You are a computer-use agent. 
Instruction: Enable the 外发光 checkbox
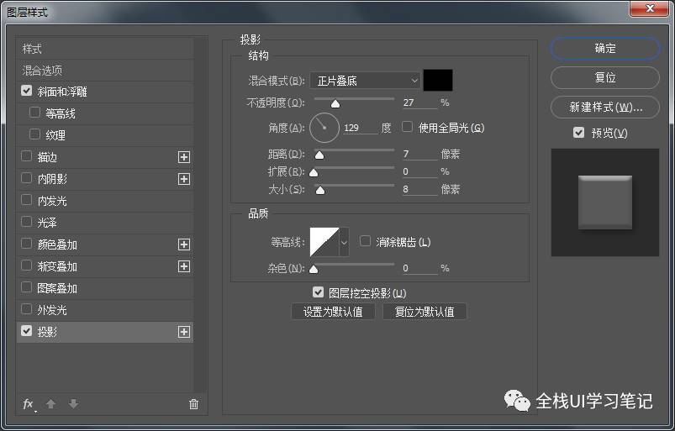[27, 309]
